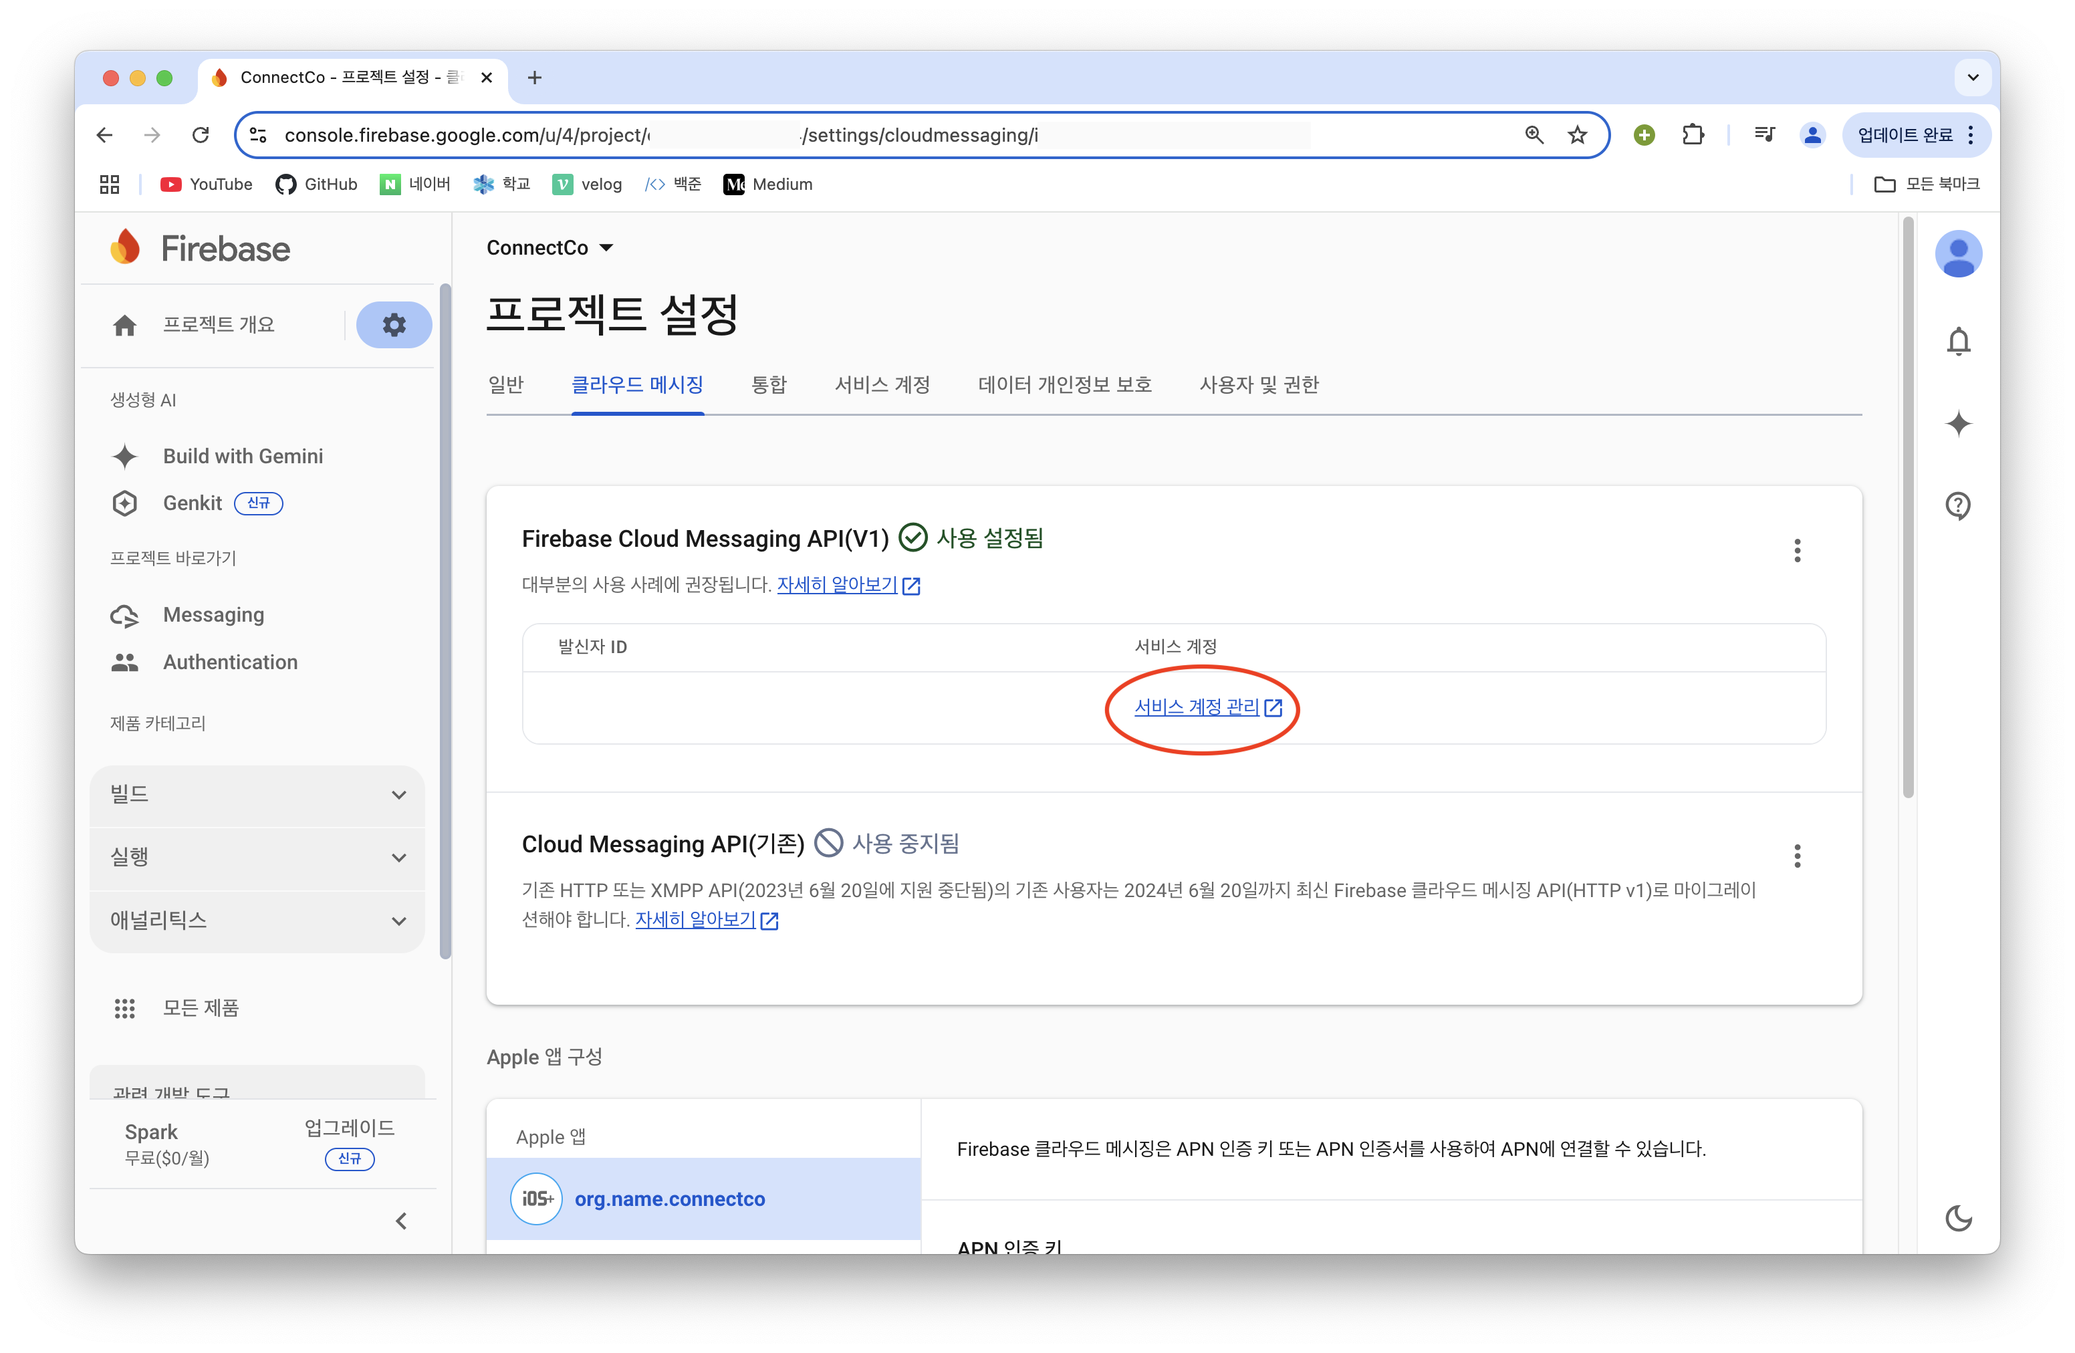Click the notifications bell icon
This screenshot has height=1353, width=2075.
[1958, 341]
